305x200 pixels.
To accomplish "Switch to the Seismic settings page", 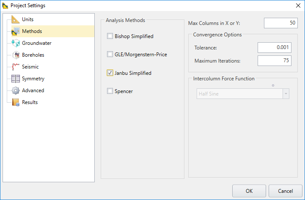I will (30, 67).
